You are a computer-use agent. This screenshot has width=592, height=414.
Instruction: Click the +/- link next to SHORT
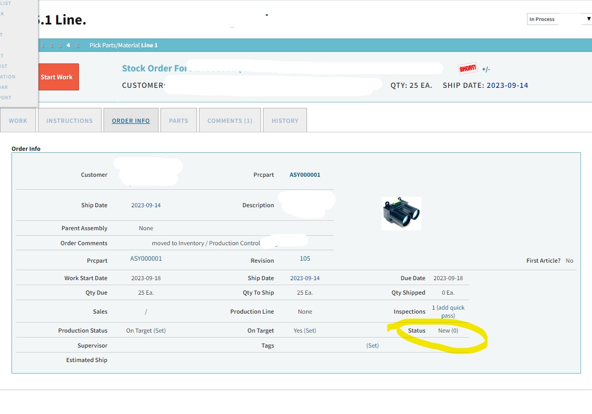click(x=486, y=69)
